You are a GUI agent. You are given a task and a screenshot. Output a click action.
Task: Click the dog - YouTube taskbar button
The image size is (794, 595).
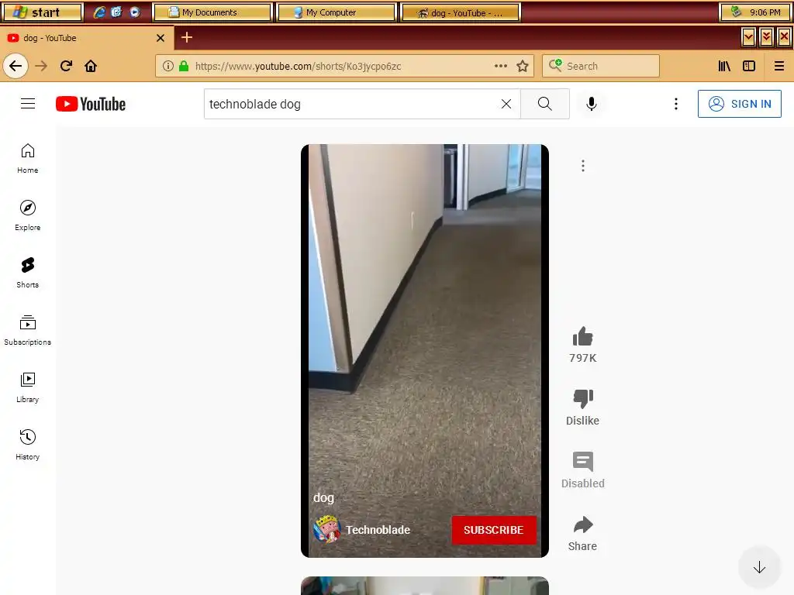(x=460, y=12)
